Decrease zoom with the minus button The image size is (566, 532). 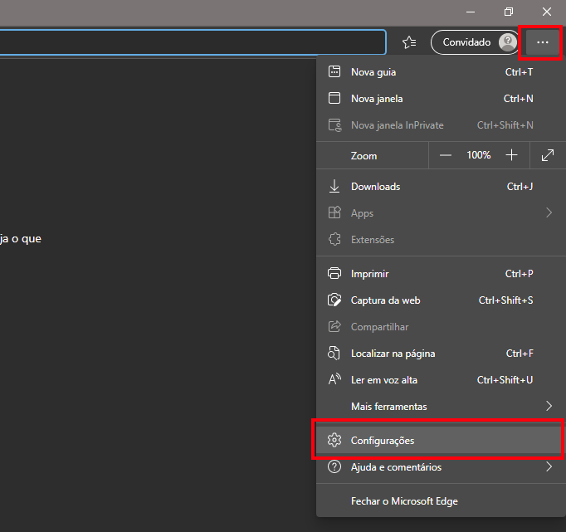(446, 155)
